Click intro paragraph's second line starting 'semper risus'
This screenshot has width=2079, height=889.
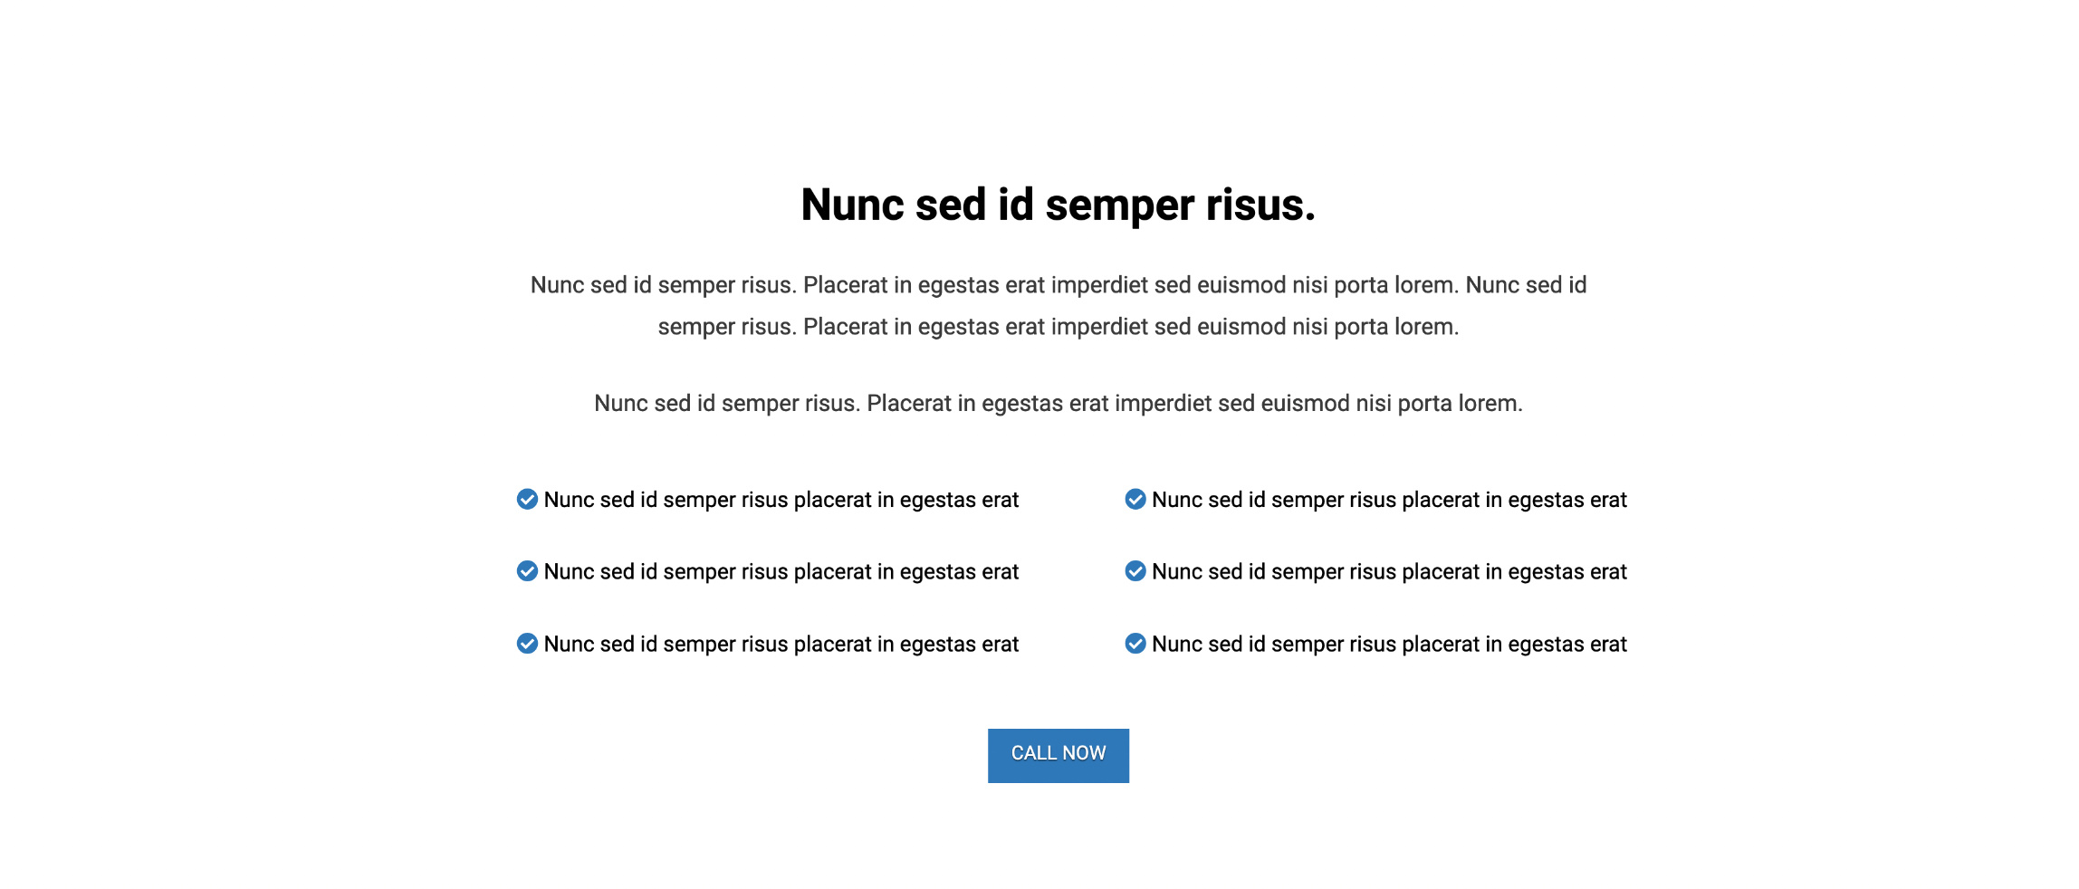pyautogui.click(x=1058, y=327)
